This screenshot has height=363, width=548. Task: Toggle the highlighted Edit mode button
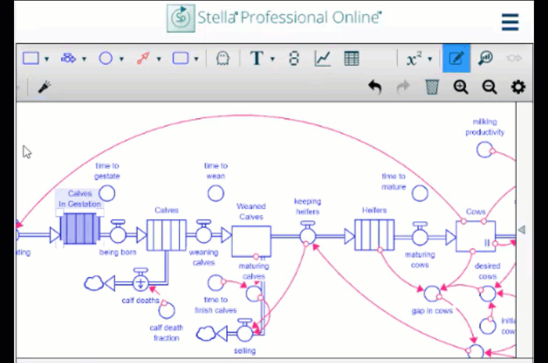coord(456,58)
